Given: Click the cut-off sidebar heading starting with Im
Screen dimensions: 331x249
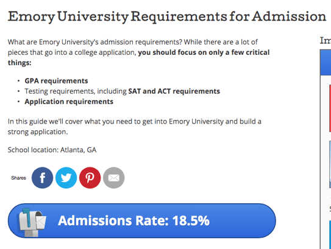Looking at the screenshot, I should click(326, 40).
